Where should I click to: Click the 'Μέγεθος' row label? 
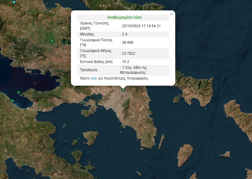(x=87, y=34)
